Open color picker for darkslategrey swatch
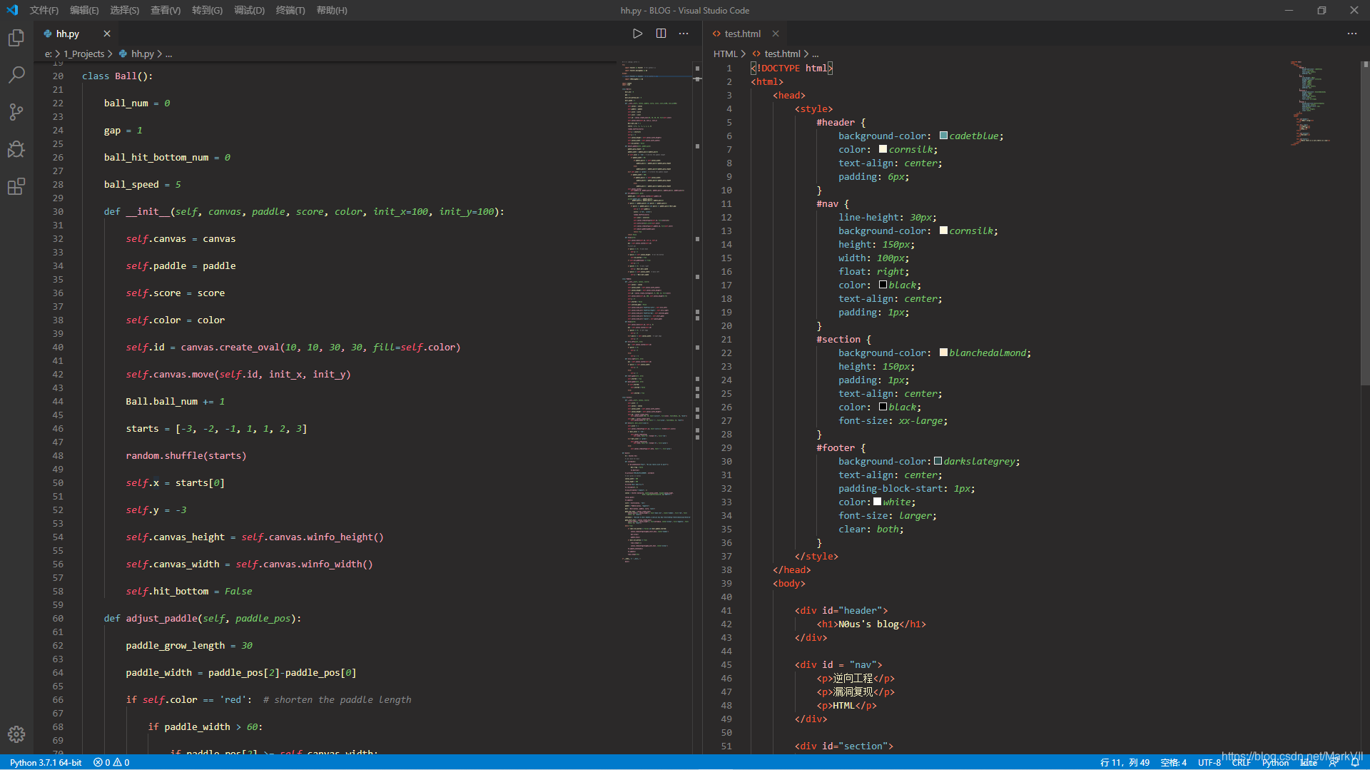Viewport: 1370px width, 770px height. [938, 461]
